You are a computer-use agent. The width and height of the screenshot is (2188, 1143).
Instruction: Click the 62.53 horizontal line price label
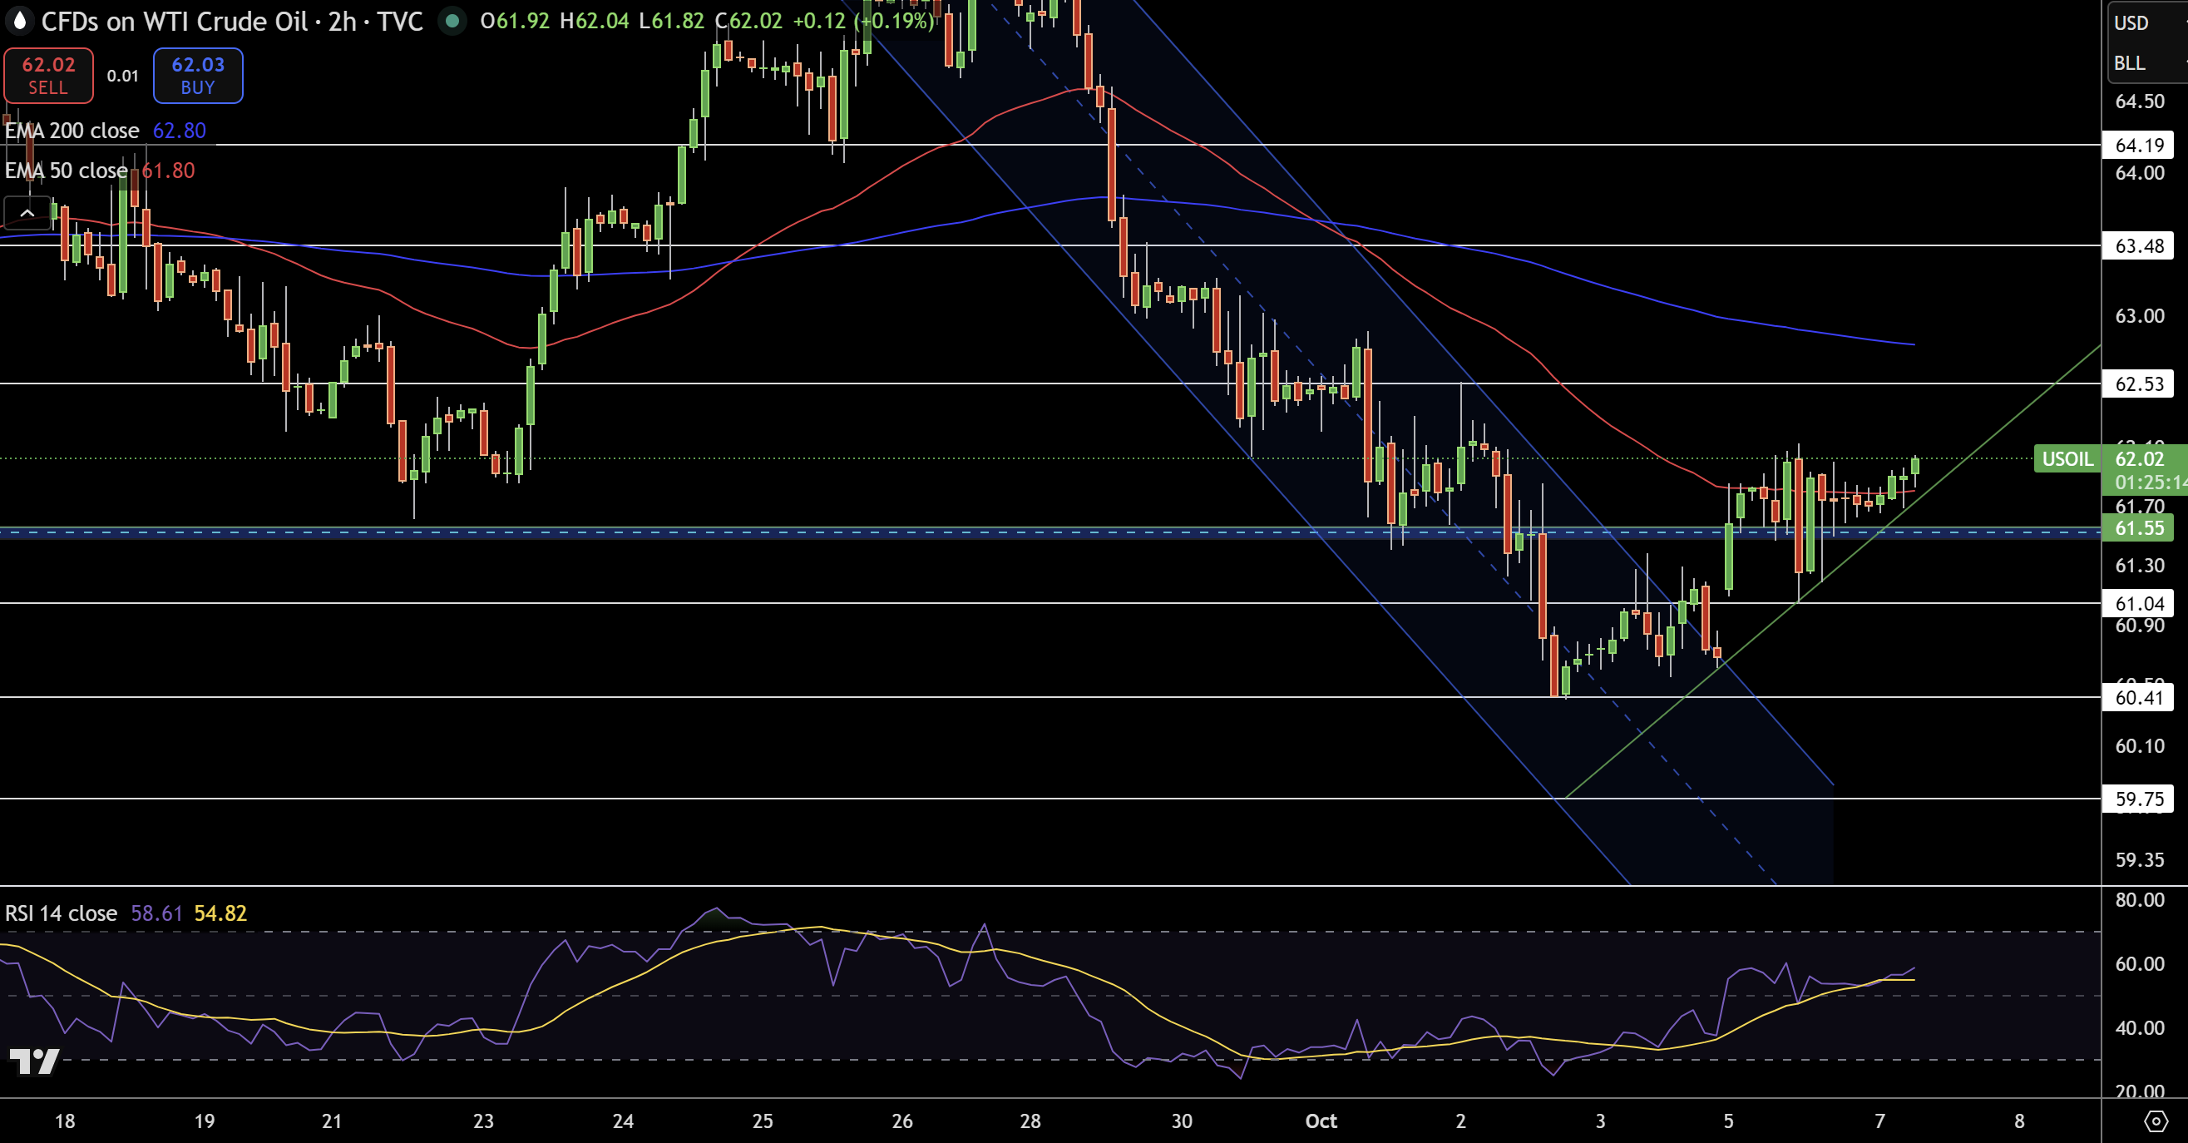(2139, 384)
